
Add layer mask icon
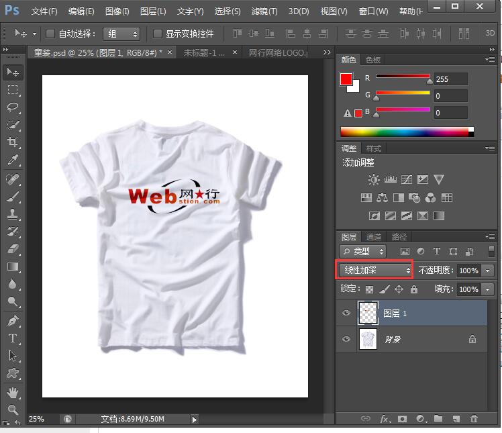(x=403, y=419)
